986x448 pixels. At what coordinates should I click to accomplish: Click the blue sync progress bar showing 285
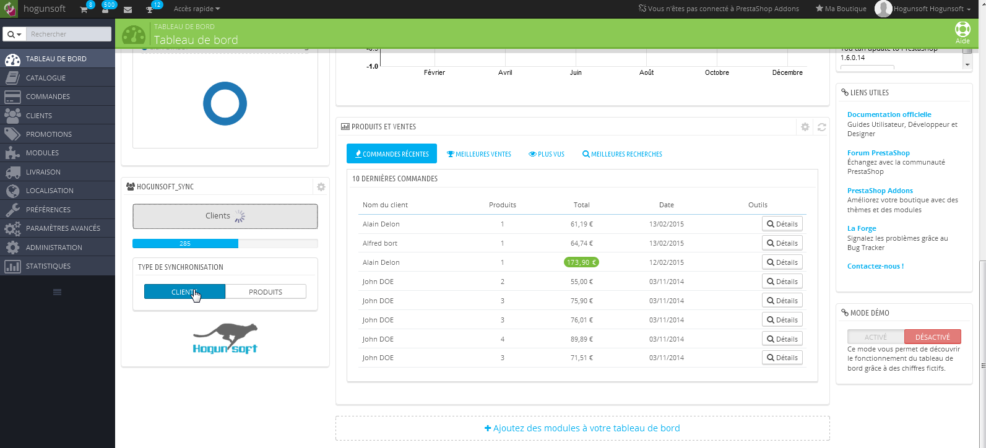(x=185, y=244)
